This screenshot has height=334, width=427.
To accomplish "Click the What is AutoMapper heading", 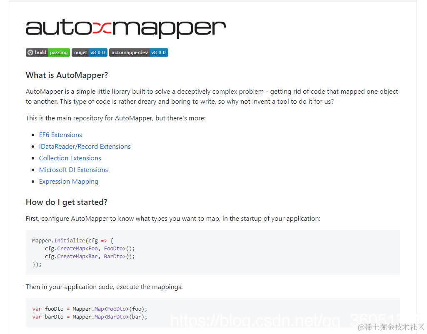I will (x=66, y=75).
